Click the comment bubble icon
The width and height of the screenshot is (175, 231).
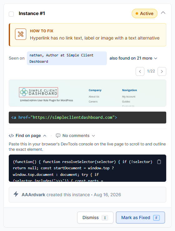(x=58, y=135)
